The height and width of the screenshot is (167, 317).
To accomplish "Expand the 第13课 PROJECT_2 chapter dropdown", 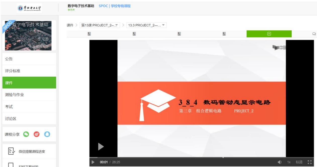I will [x=100, y=25].
